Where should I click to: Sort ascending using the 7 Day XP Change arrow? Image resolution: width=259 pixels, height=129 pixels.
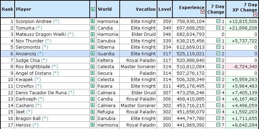(255, 15)
